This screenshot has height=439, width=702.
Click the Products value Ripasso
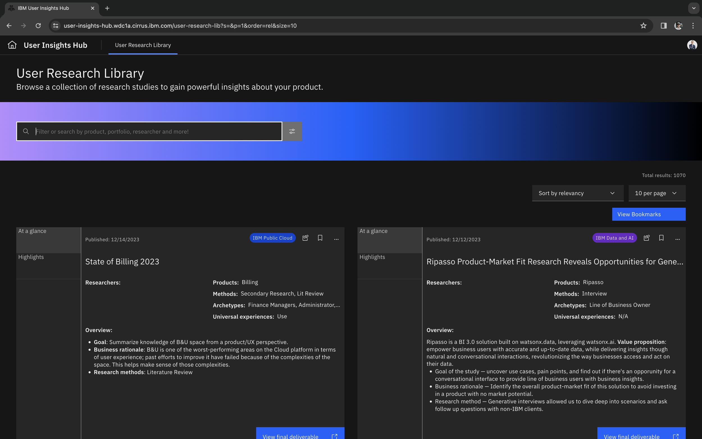pos(593,282)
